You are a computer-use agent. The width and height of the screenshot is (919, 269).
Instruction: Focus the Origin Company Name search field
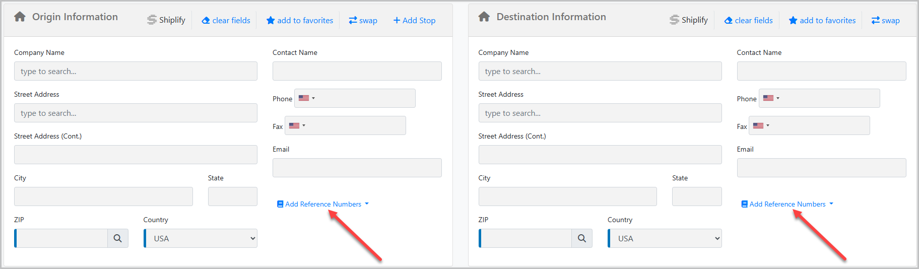136,71
